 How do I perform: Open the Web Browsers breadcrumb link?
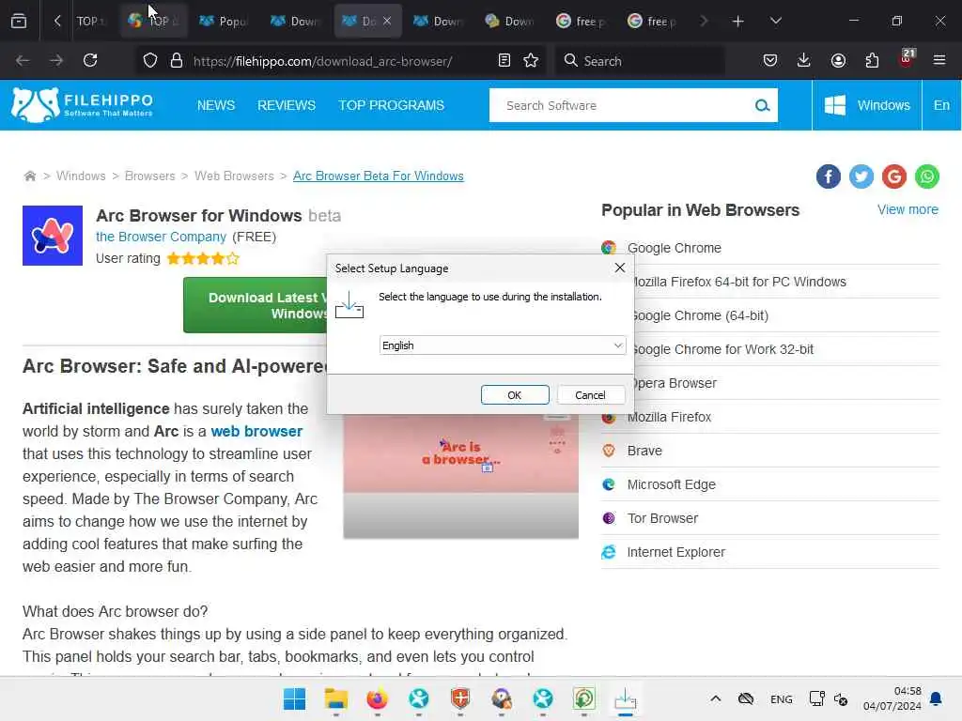234,176
